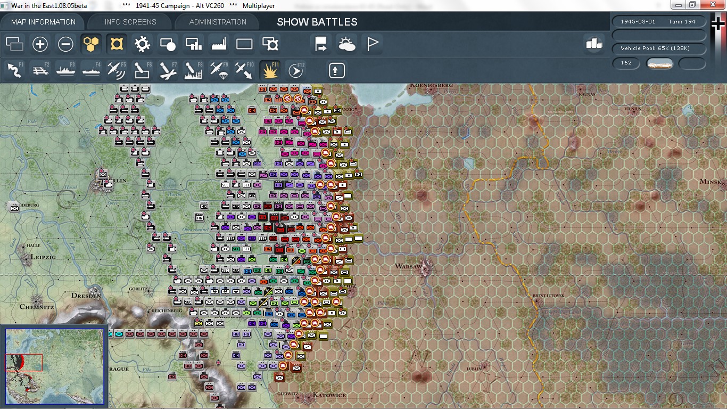Click the Minsk city label
Screen dimensions: 727x409
click(712, 182)
